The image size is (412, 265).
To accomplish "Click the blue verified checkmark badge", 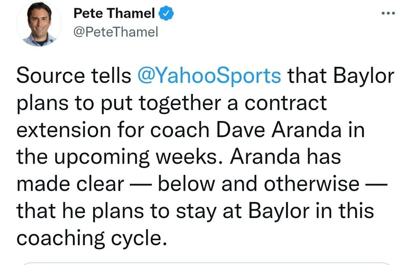I will [166, 14].
